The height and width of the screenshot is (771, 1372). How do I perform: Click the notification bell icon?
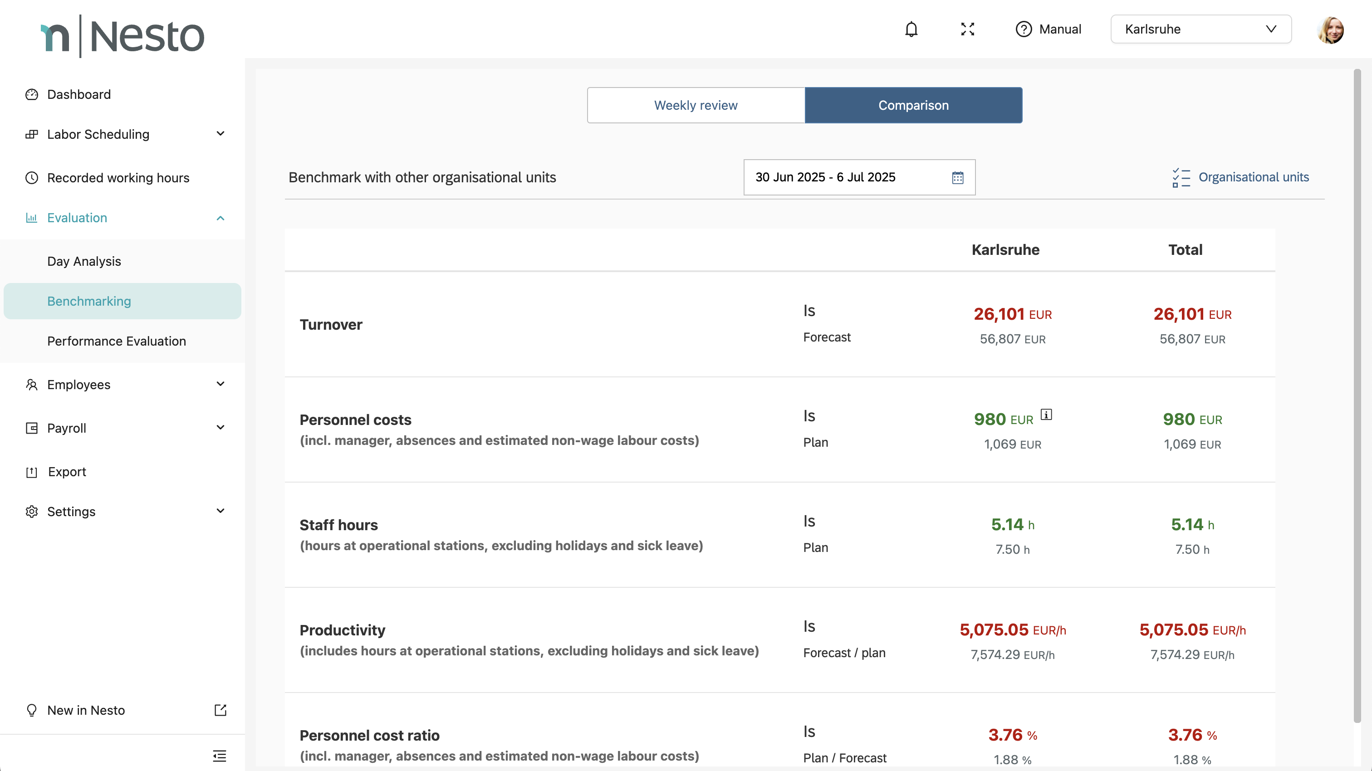tap(911, 29)
